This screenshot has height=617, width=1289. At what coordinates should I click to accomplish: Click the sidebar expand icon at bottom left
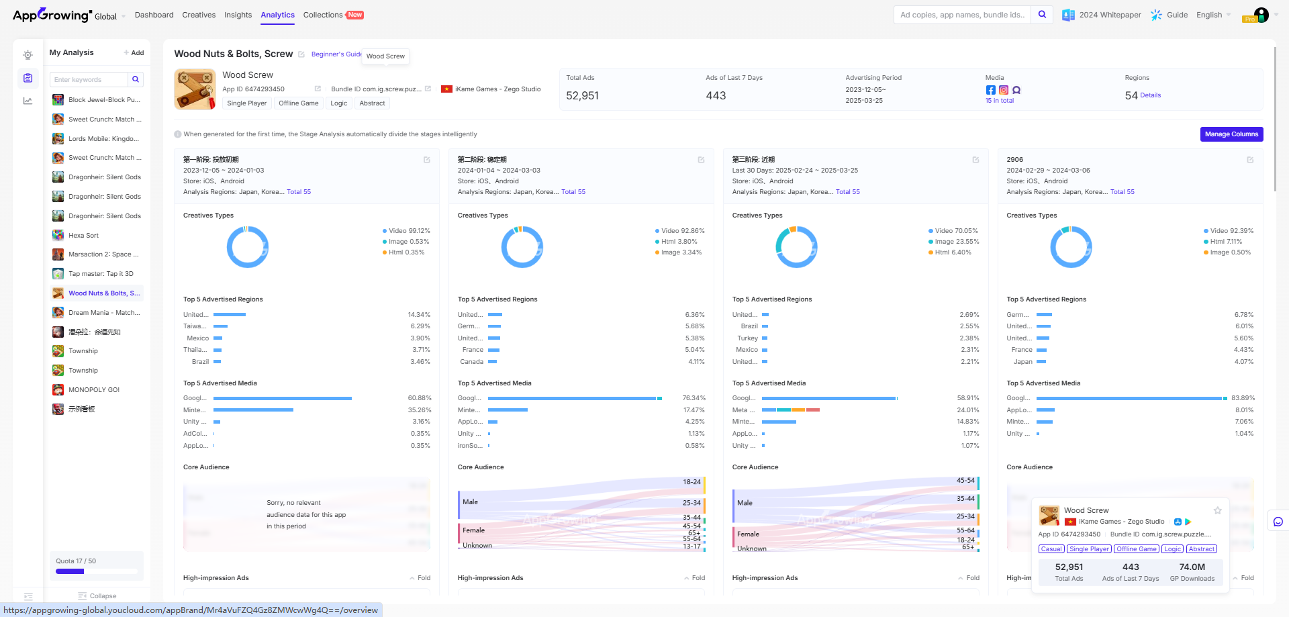(x=28, y=596)
